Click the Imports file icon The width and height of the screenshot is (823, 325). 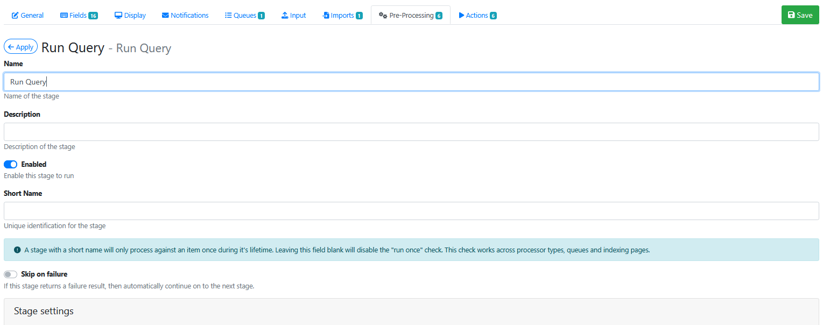326,16
